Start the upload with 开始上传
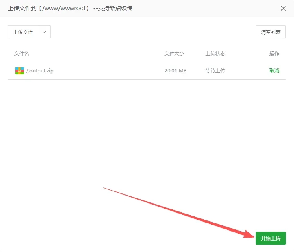This screenshot has height=252, width=294. (270, 238)
